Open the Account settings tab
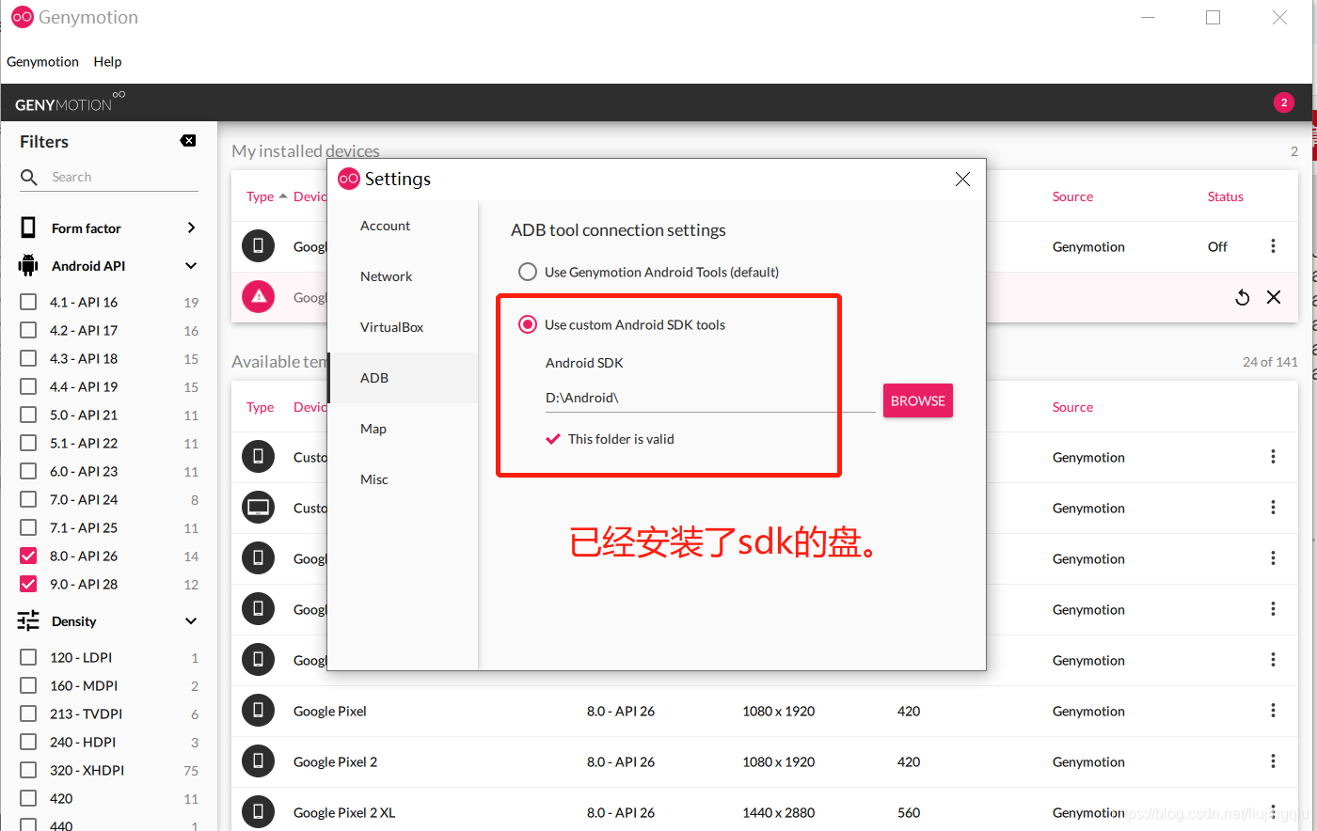The width and height of the screenshot is (1317, 831). 403,226
